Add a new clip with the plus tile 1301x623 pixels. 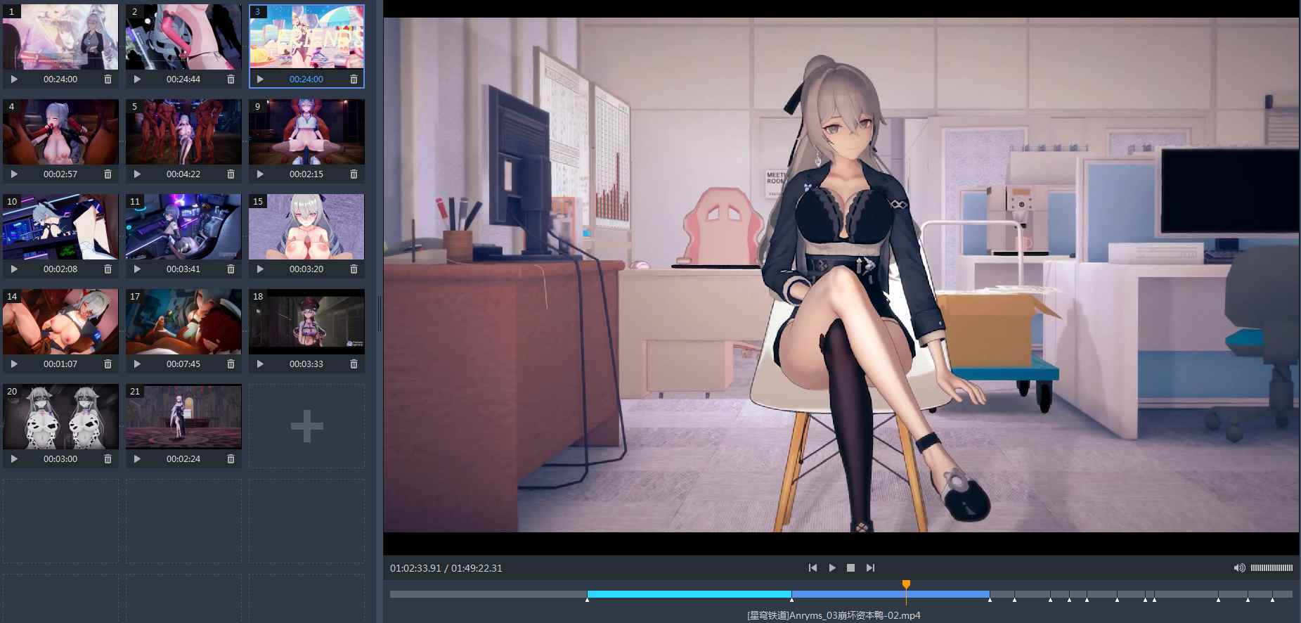pos(306,426)
